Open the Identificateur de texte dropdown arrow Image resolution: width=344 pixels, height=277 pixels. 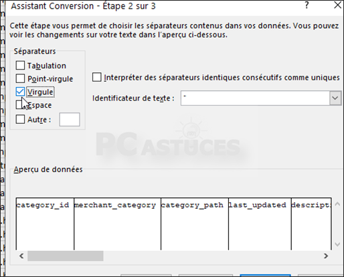click(x=335, y=98)
